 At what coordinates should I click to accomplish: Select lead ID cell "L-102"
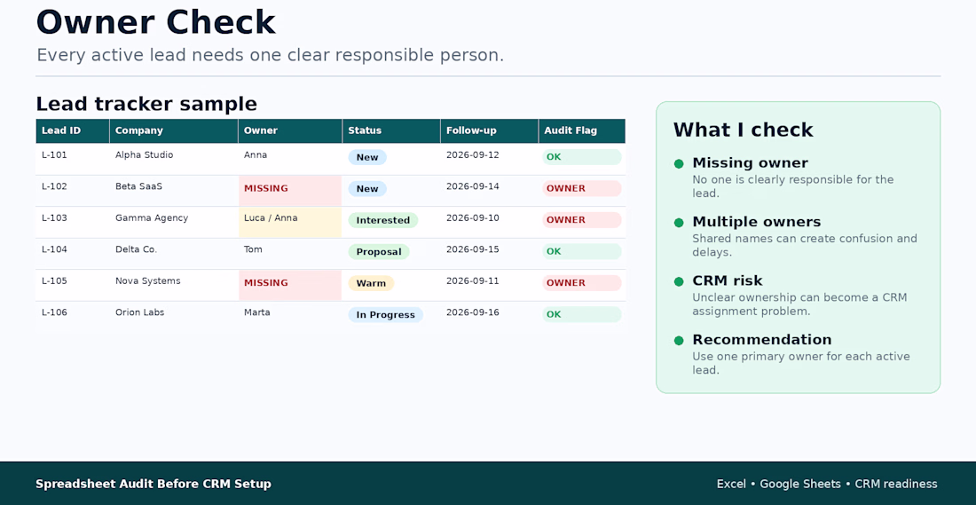point(54,186)
